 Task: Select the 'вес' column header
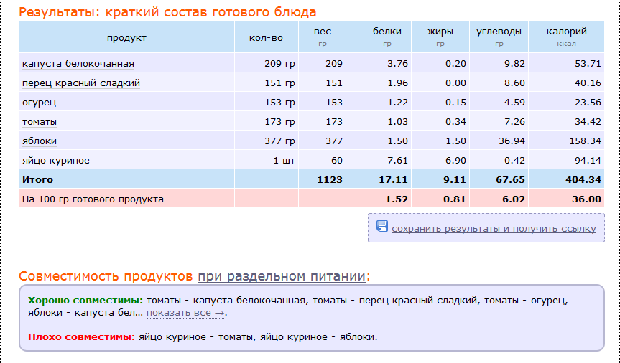pyautogui.click(x=323, y=32)
